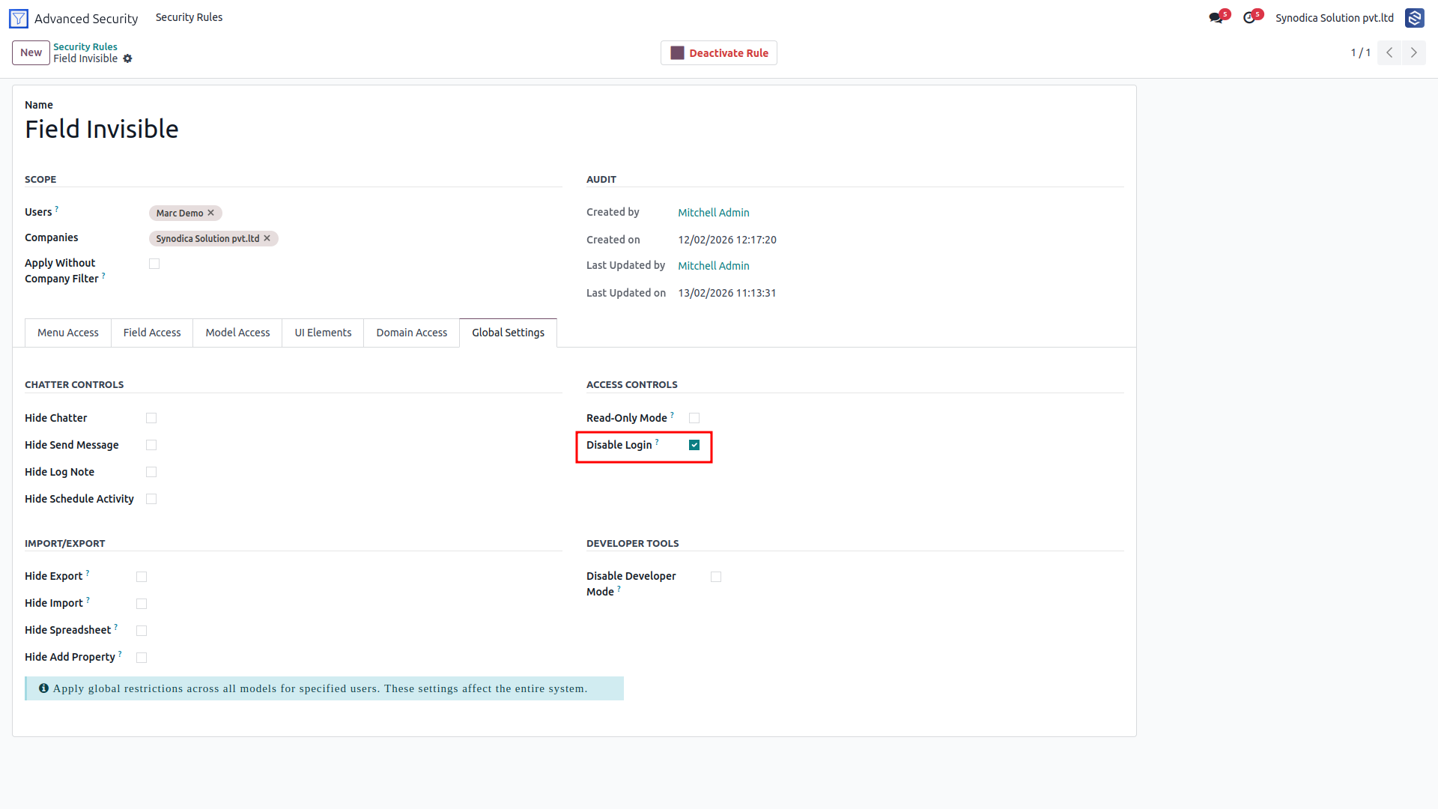Enable the Hide Chatter checkbox
The height and width of the screenshot is (809, 1438).
coord(151,418)
